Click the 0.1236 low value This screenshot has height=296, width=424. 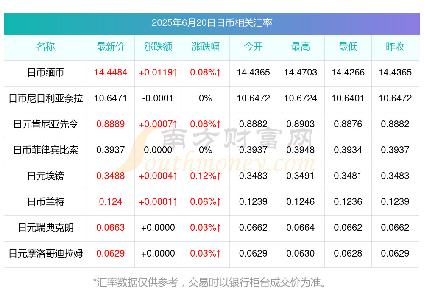(x=348, y=201)
